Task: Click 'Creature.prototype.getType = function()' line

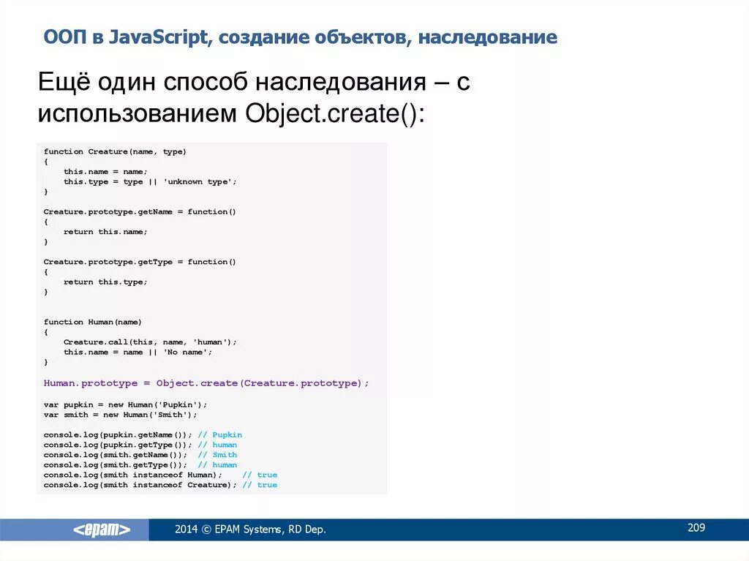Action: [x=140, y=262]
